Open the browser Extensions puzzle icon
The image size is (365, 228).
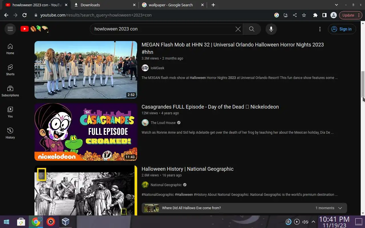click(x=315, y=15)
